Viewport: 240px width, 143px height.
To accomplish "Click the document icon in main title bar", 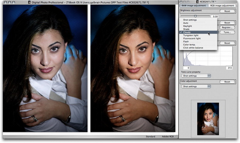I will tap(30, 2).
